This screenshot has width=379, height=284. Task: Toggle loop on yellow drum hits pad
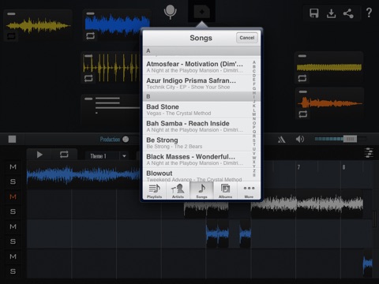pos(88,78)
